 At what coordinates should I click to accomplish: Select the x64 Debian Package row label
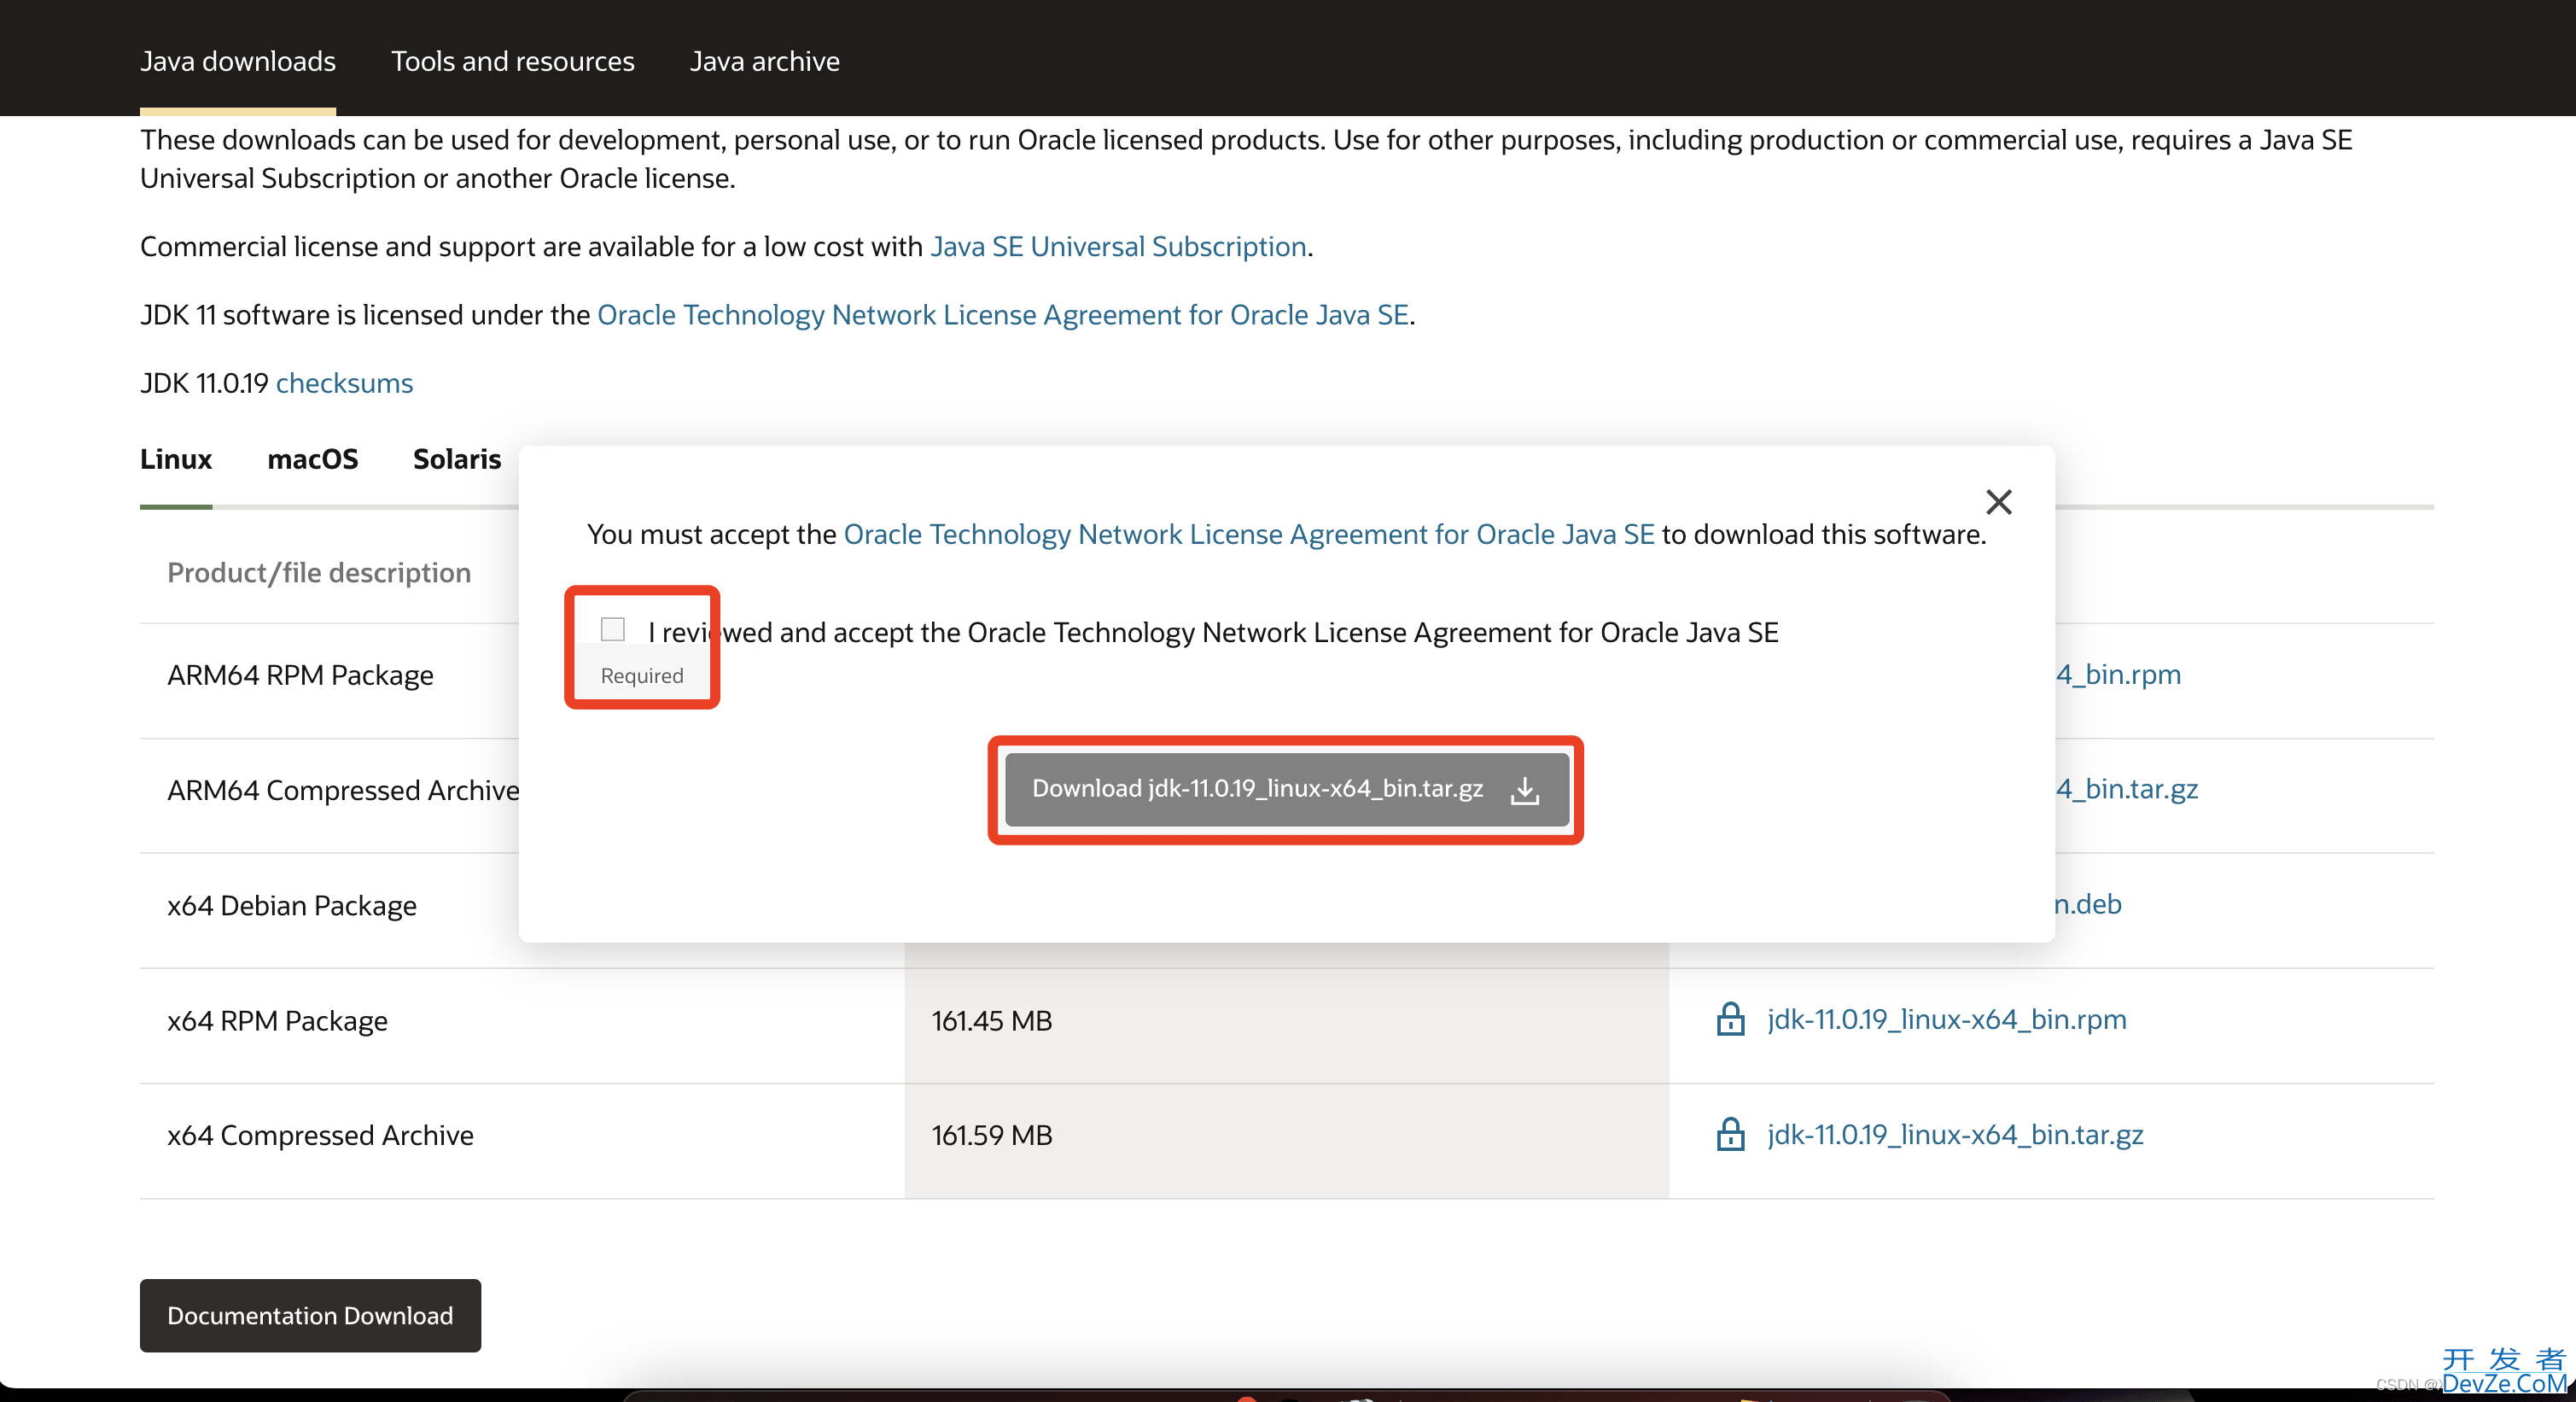coord(292,905)
